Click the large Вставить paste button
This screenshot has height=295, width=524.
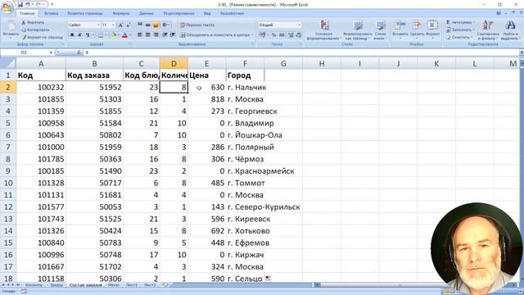[10, 29]
